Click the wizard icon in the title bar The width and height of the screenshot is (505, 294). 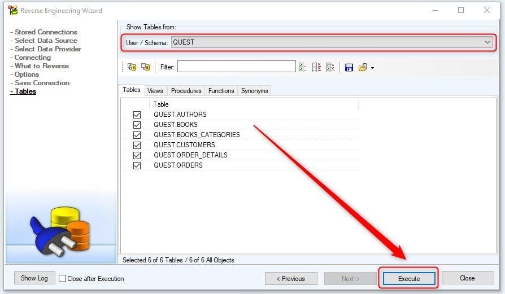[x=13, y=10]
